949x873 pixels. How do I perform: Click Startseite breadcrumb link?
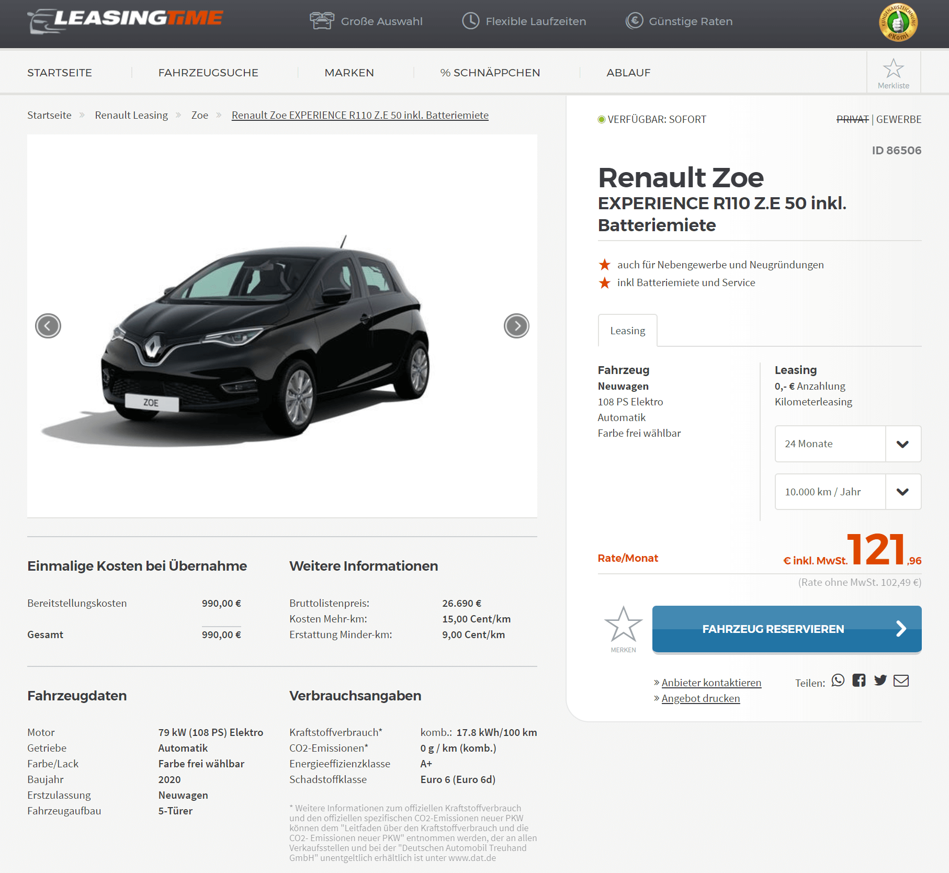tap(49, 115)
